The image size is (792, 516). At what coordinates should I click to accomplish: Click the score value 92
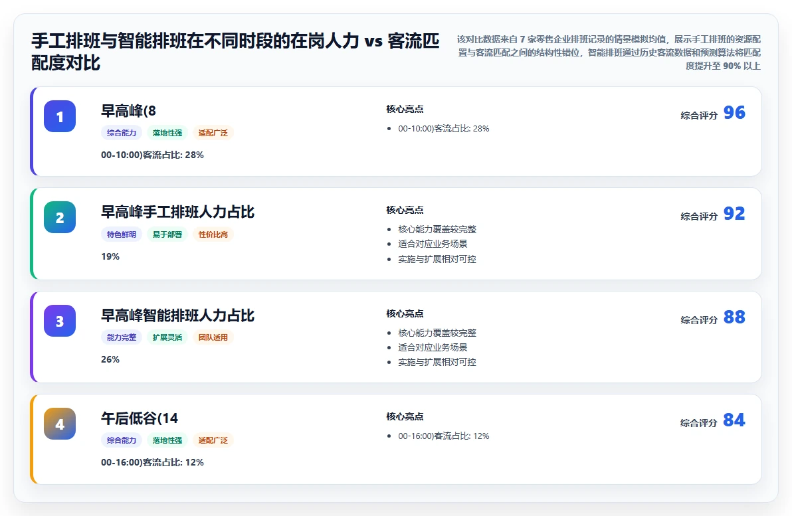pos(734,213)
